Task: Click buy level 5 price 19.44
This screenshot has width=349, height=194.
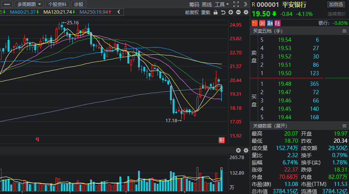Action: (284, 117)
